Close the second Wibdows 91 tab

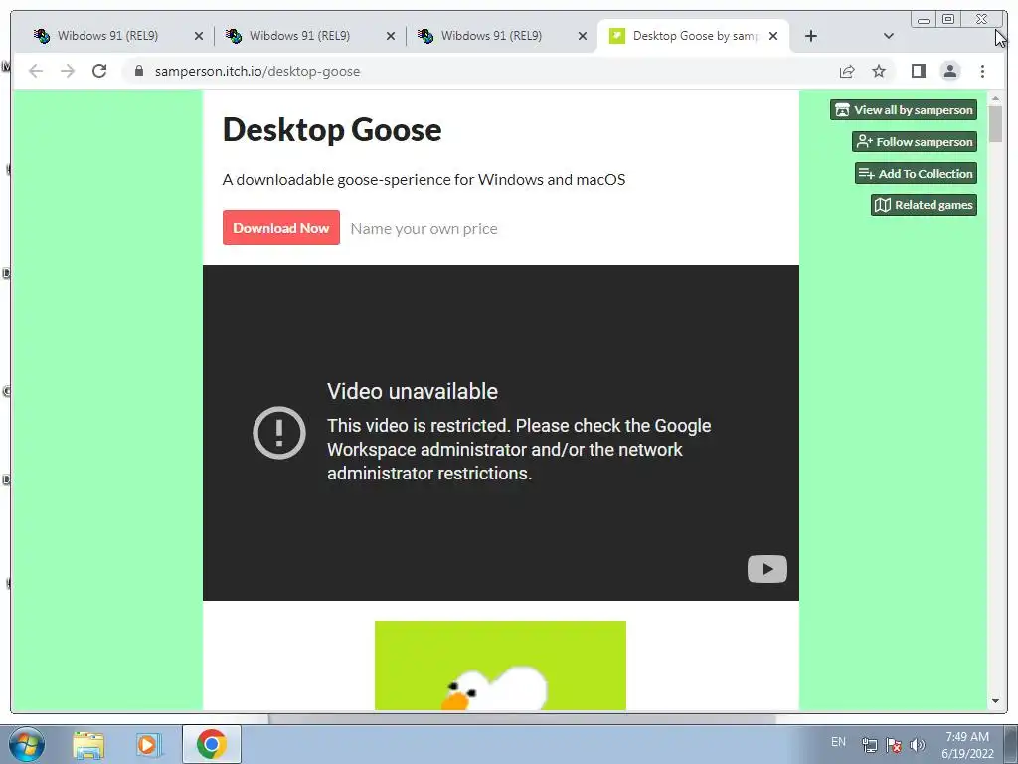(390, 36)
